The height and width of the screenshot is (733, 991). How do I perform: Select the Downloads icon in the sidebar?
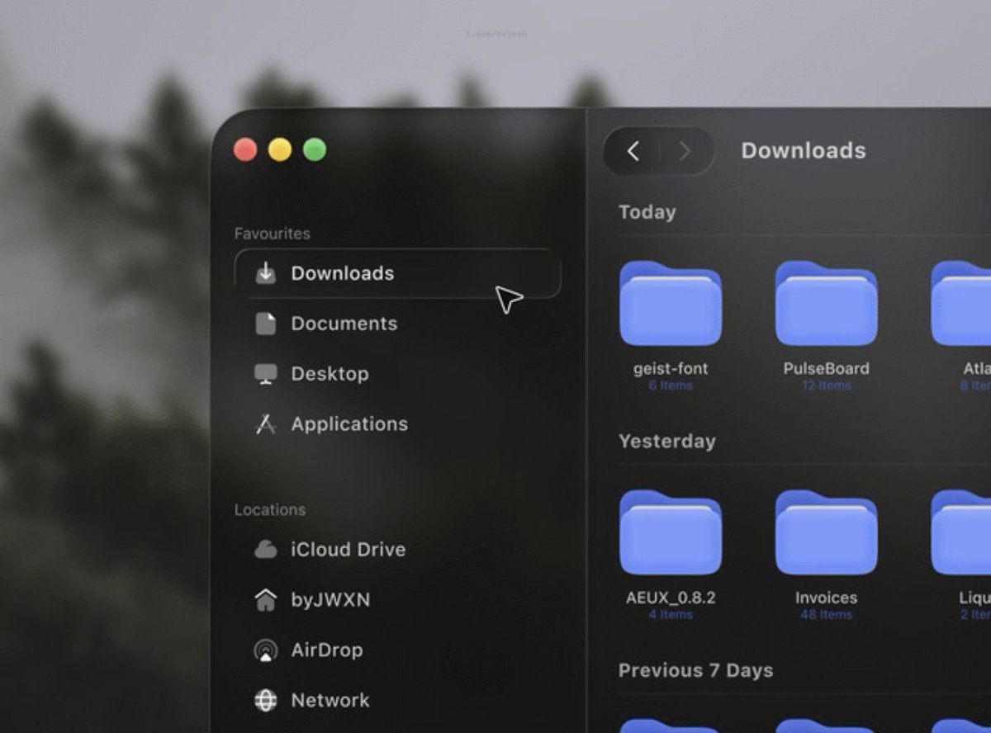(x=264, y=272)
